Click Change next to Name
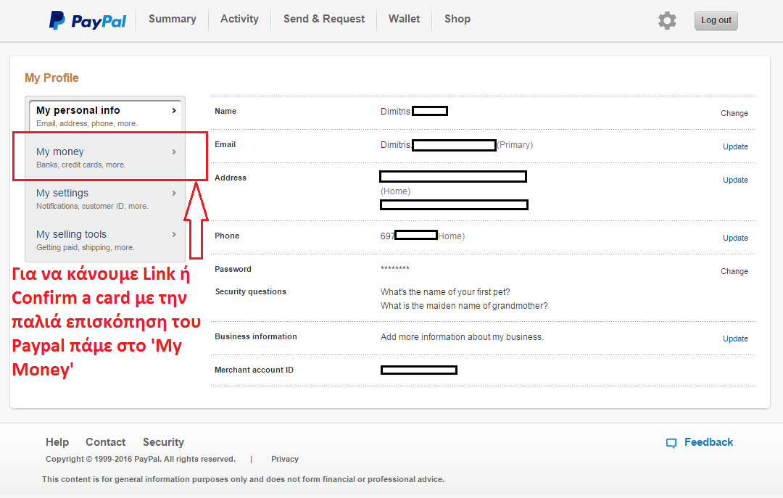 tap(734, 113)
